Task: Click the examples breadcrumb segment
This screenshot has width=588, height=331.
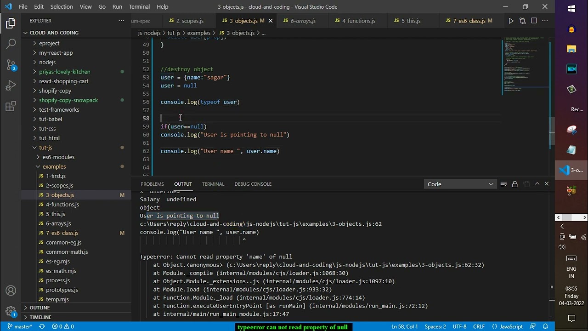Action: (x=198, y=33)
